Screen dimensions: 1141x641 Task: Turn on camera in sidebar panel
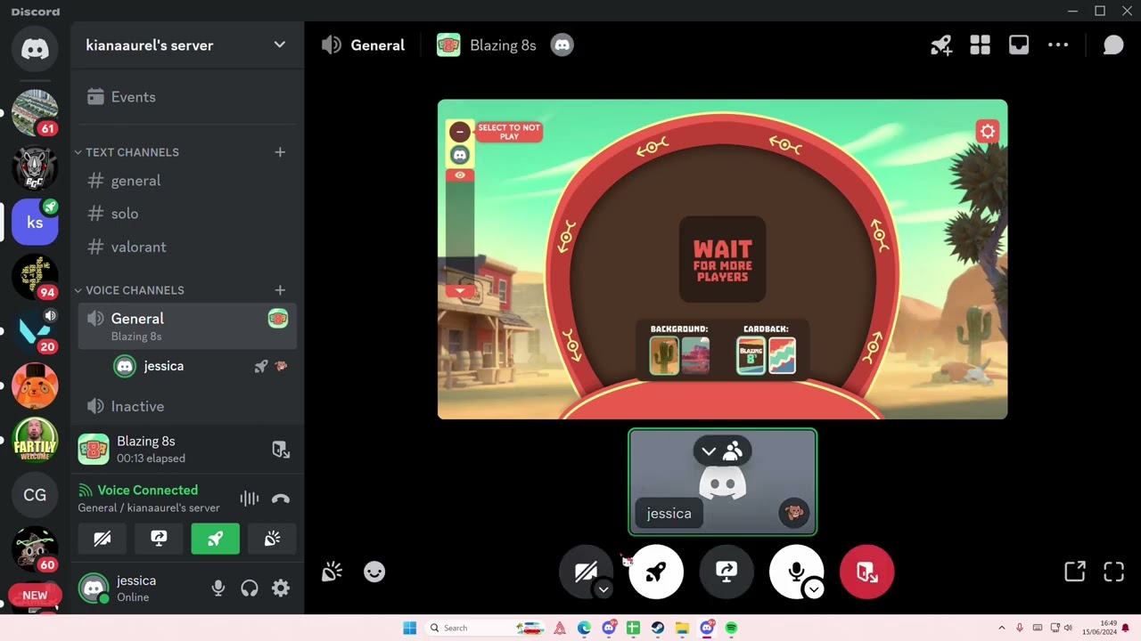click(103, 539)
